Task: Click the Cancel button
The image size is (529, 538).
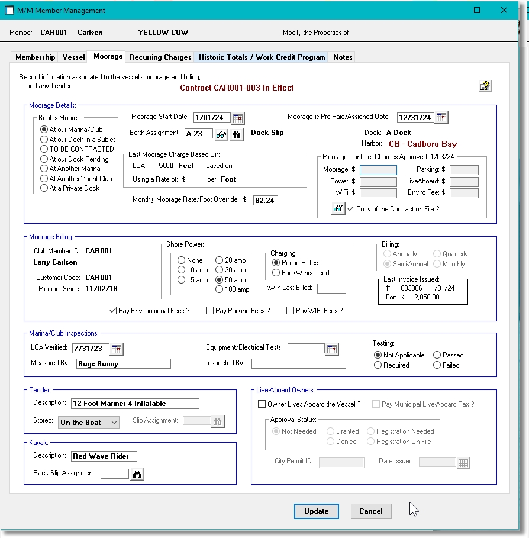Action: pyautogui.click(x=371, y=511)
